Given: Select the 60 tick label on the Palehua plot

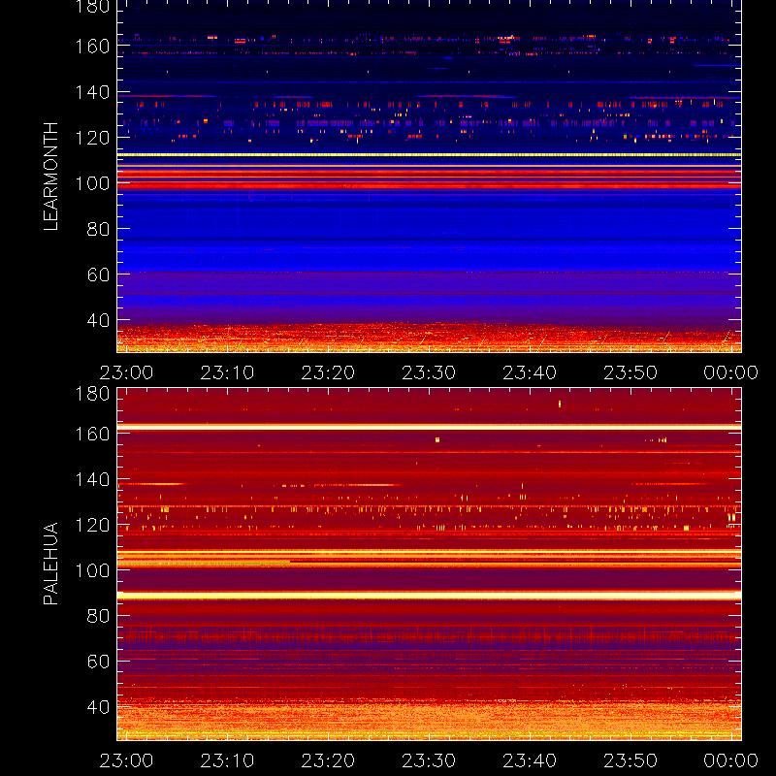Looking at the screenshot, I should pos(98,662).
